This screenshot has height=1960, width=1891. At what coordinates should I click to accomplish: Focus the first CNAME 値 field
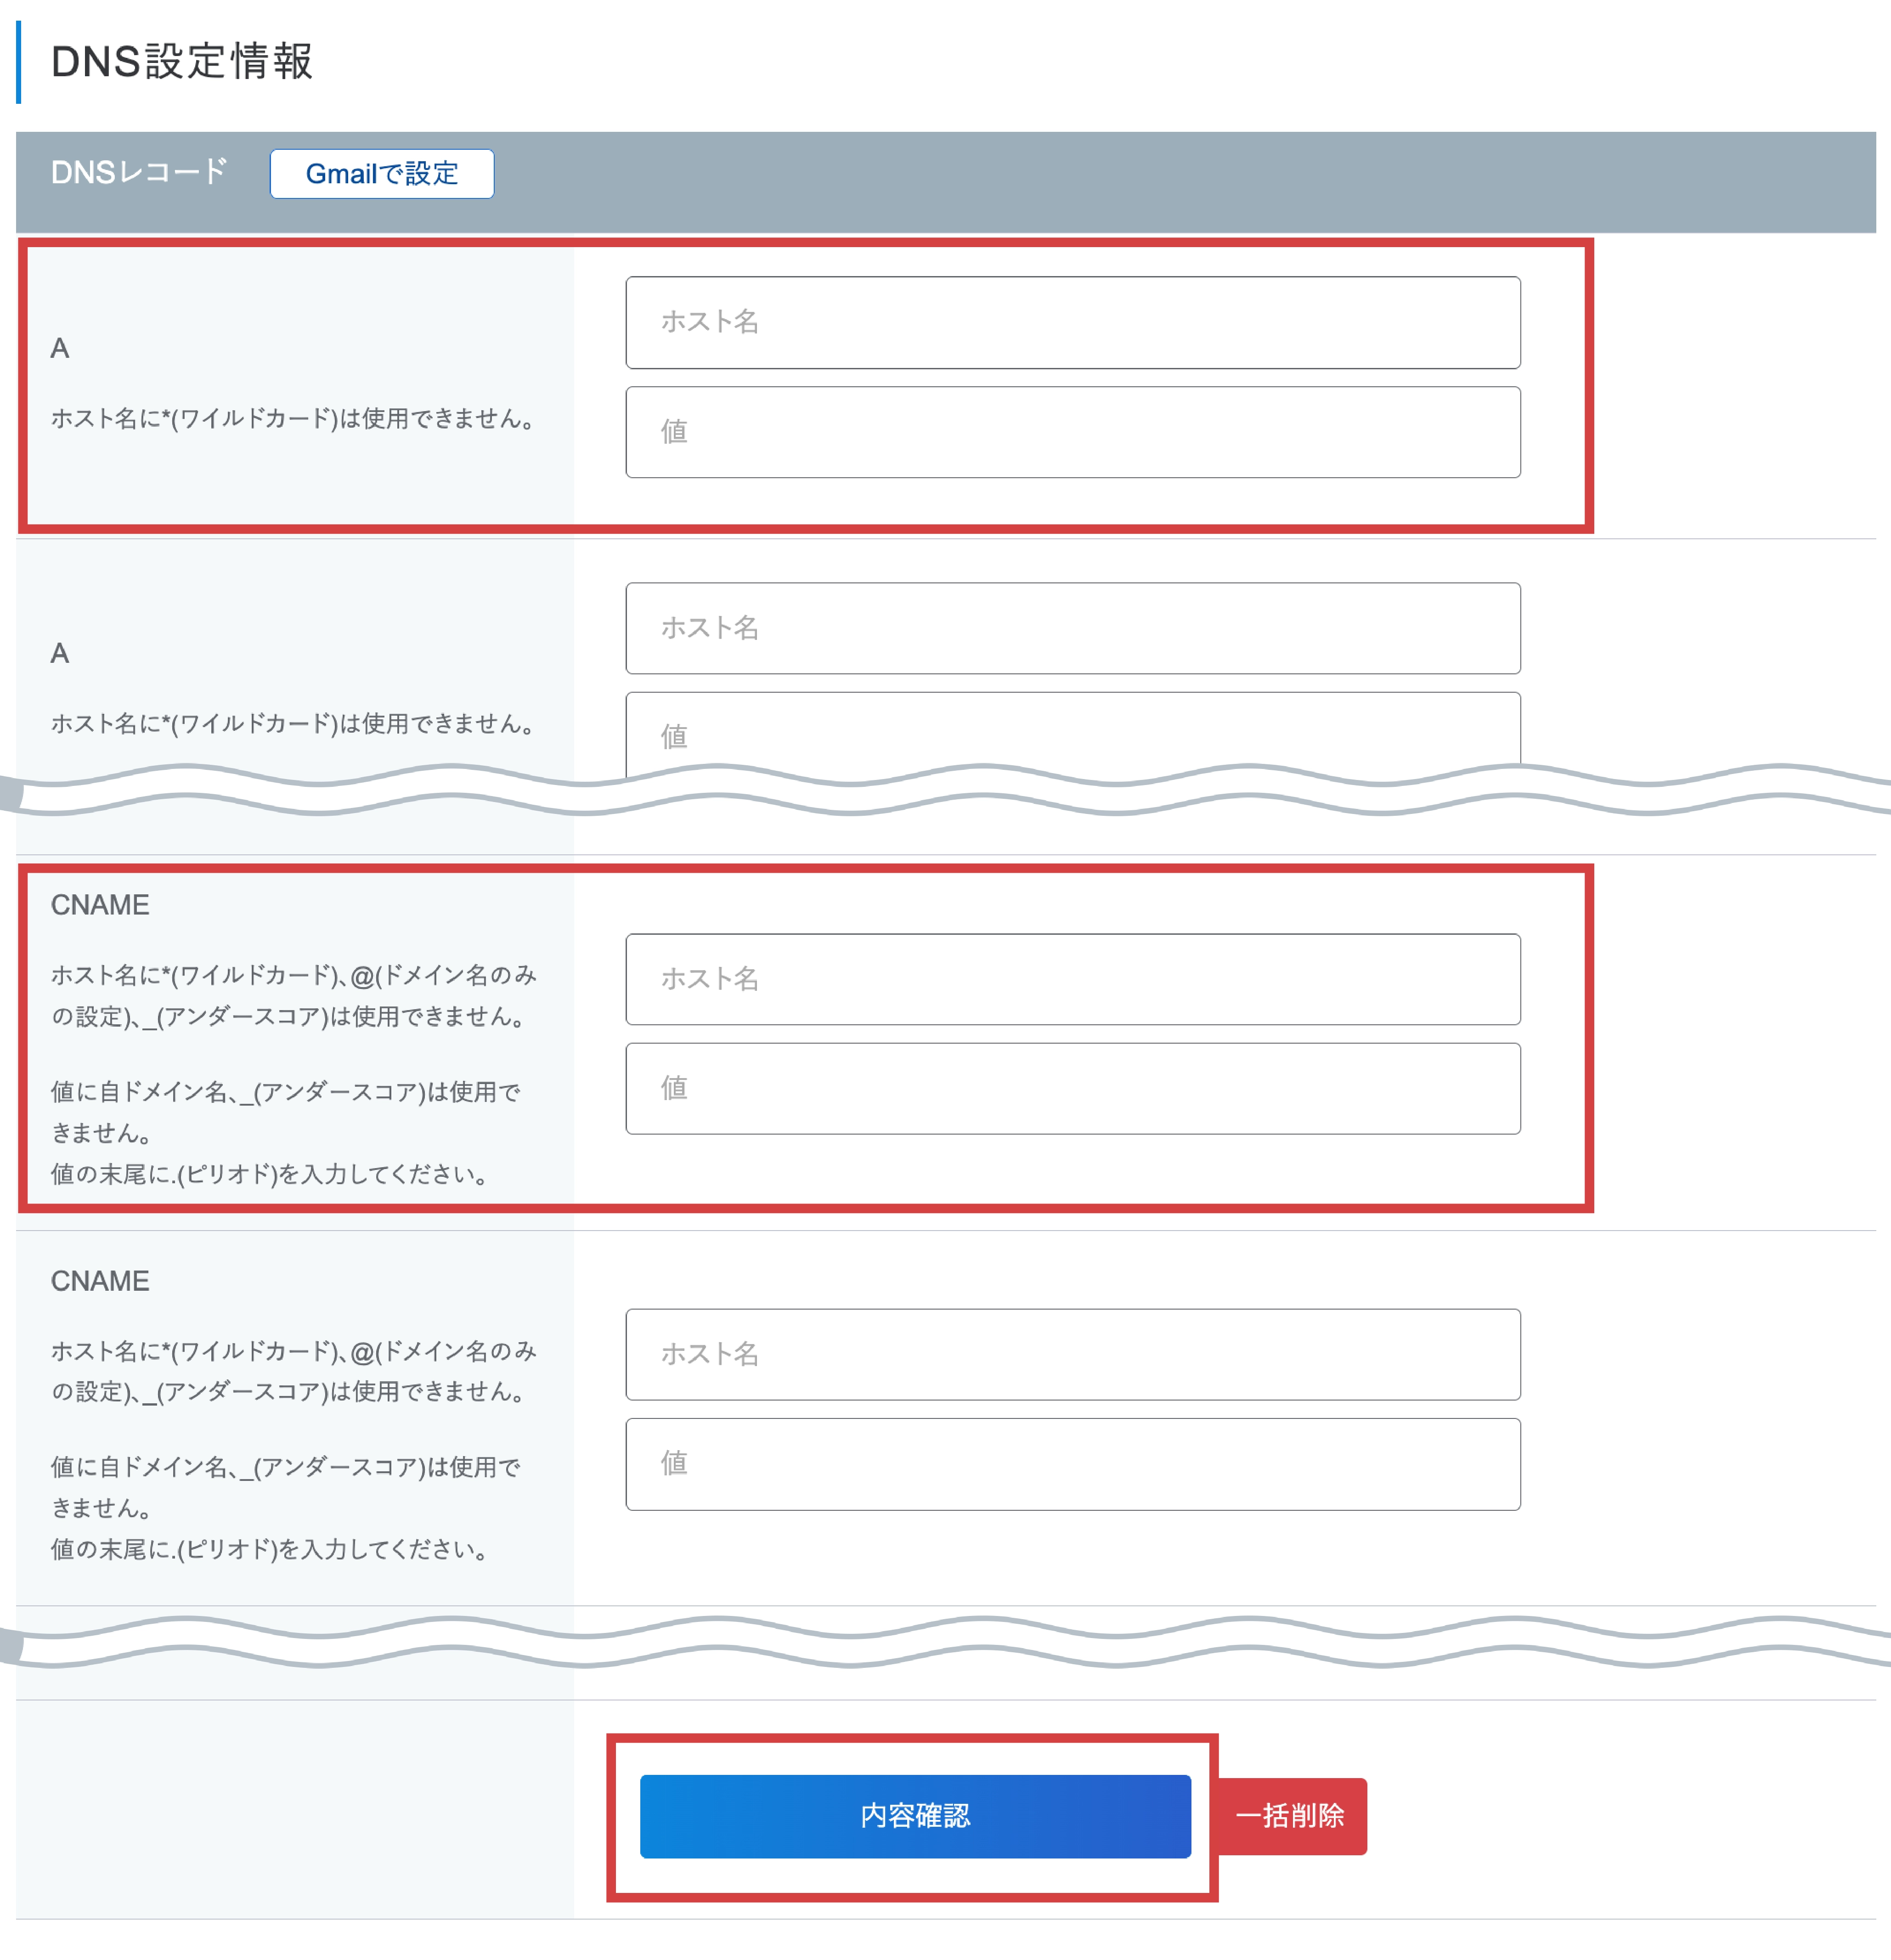(1073, 1088)
